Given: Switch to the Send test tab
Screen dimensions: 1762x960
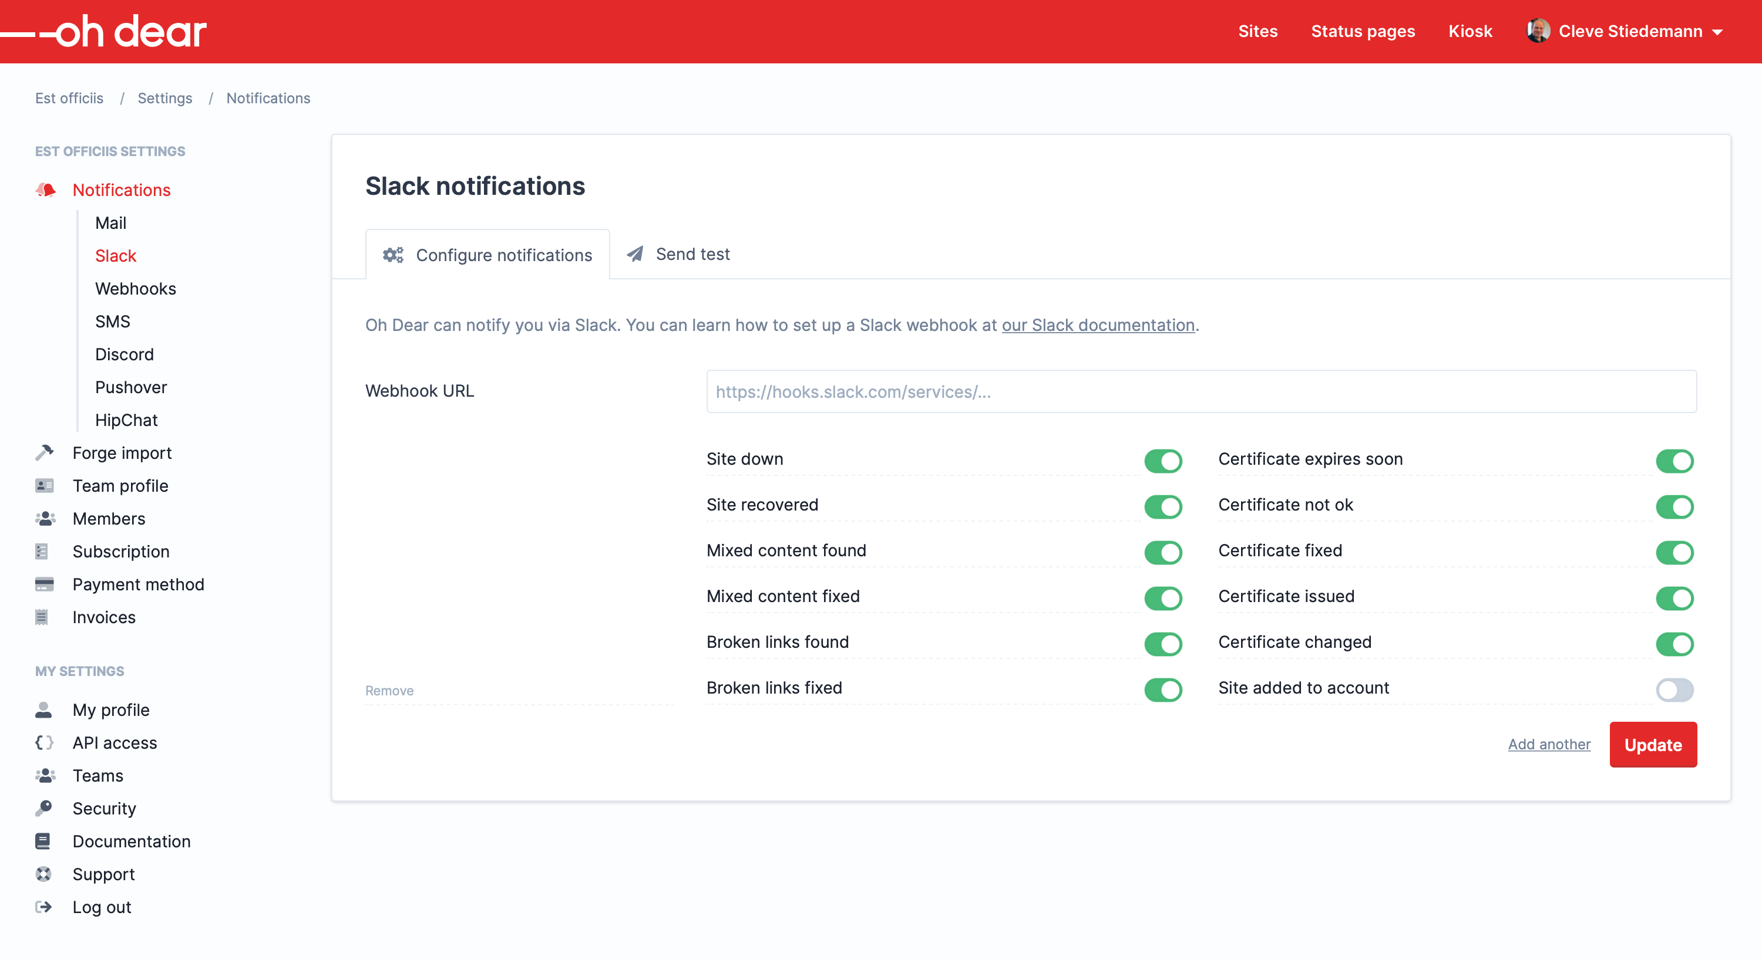Looking at the screenshot, I should tap(678, 254).
